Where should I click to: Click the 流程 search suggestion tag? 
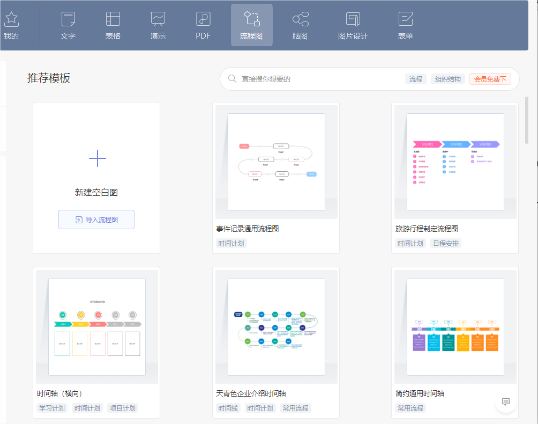417,78
